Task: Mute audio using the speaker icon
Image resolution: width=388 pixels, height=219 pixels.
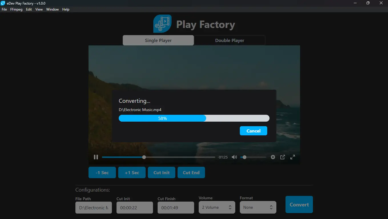Action: (x=234, y=157)
